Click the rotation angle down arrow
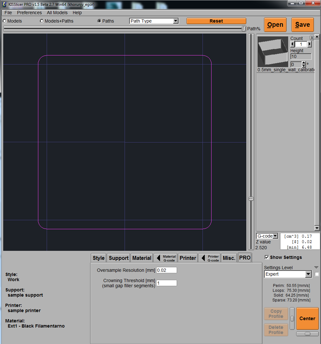Viewport: 321px width, 344px height. pyautogui.click(x=304, y=66)
